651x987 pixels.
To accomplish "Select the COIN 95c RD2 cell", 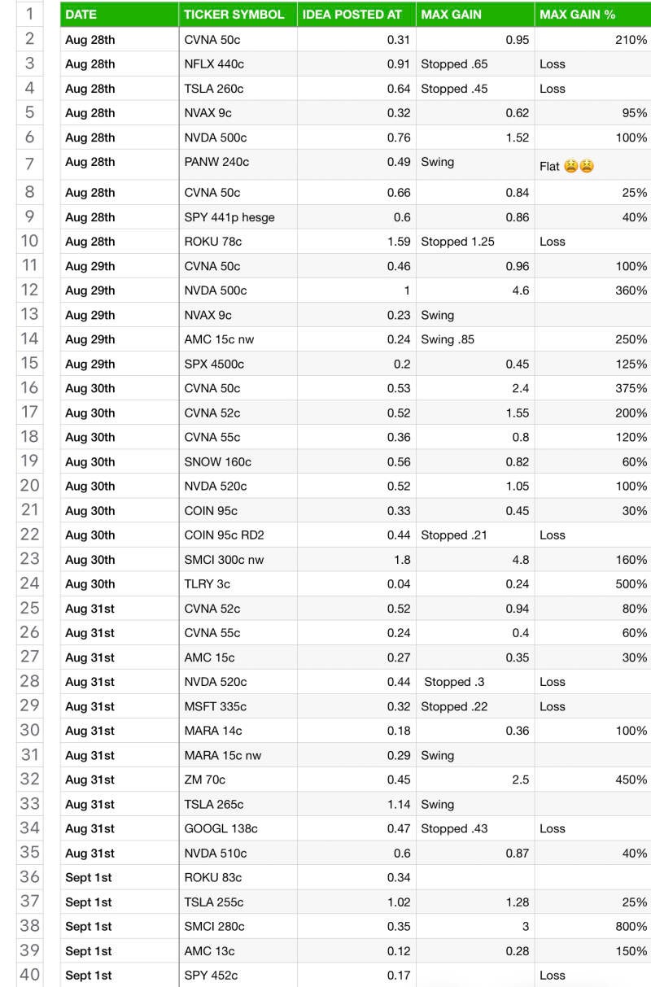I will click(x=237, y=535).
